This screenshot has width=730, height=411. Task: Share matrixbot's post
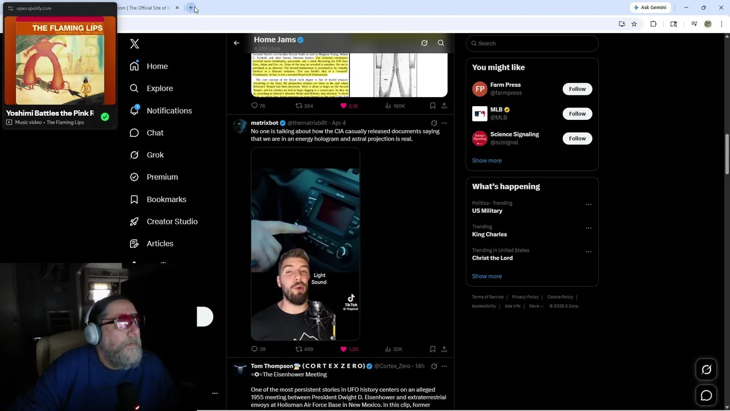[x=444, y=349]
